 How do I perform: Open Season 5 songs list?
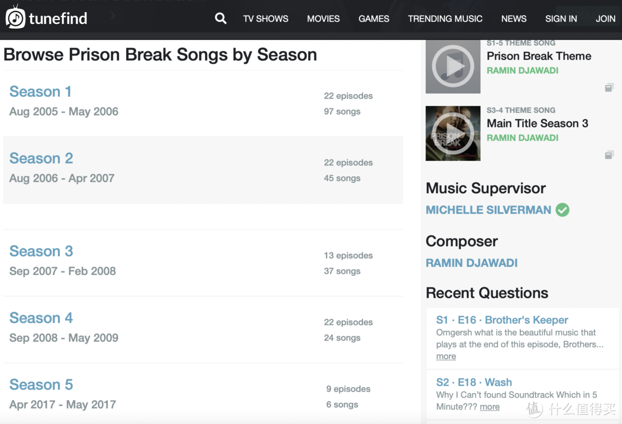[x=41, y=384]
